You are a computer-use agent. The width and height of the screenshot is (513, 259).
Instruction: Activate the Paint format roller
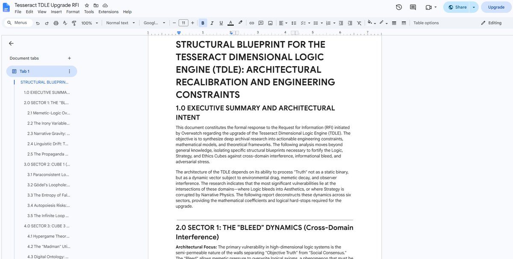[x=74, y=23]
